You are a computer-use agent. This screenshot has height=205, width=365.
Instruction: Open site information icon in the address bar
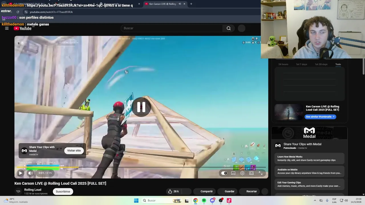click(x=26, y=12)
